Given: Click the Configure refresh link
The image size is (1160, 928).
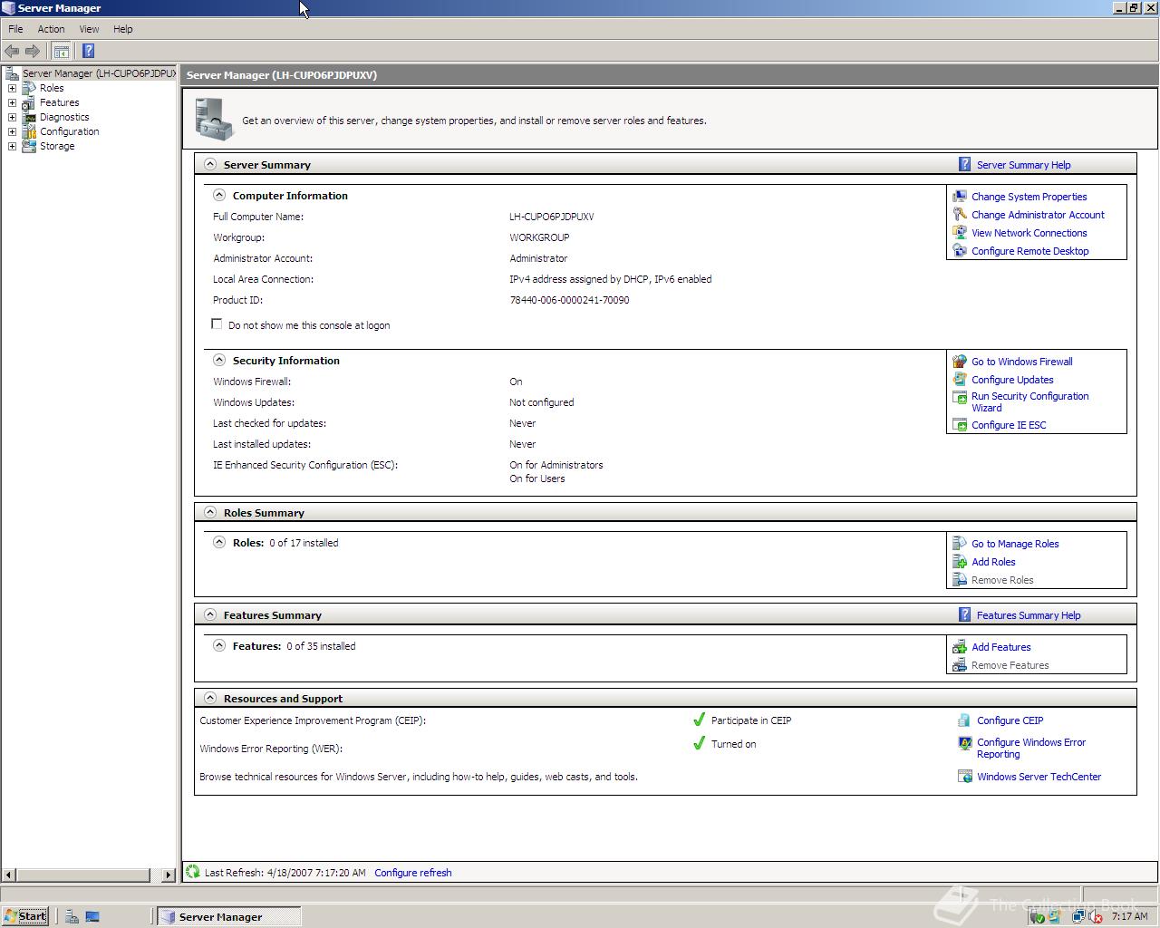Looking at the screenshot, I should click(412, 873).
